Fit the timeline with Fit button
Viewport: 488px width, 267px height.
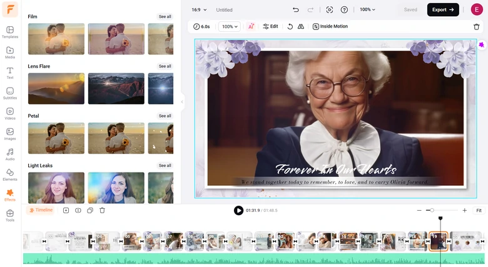click(x=479, y=211)
